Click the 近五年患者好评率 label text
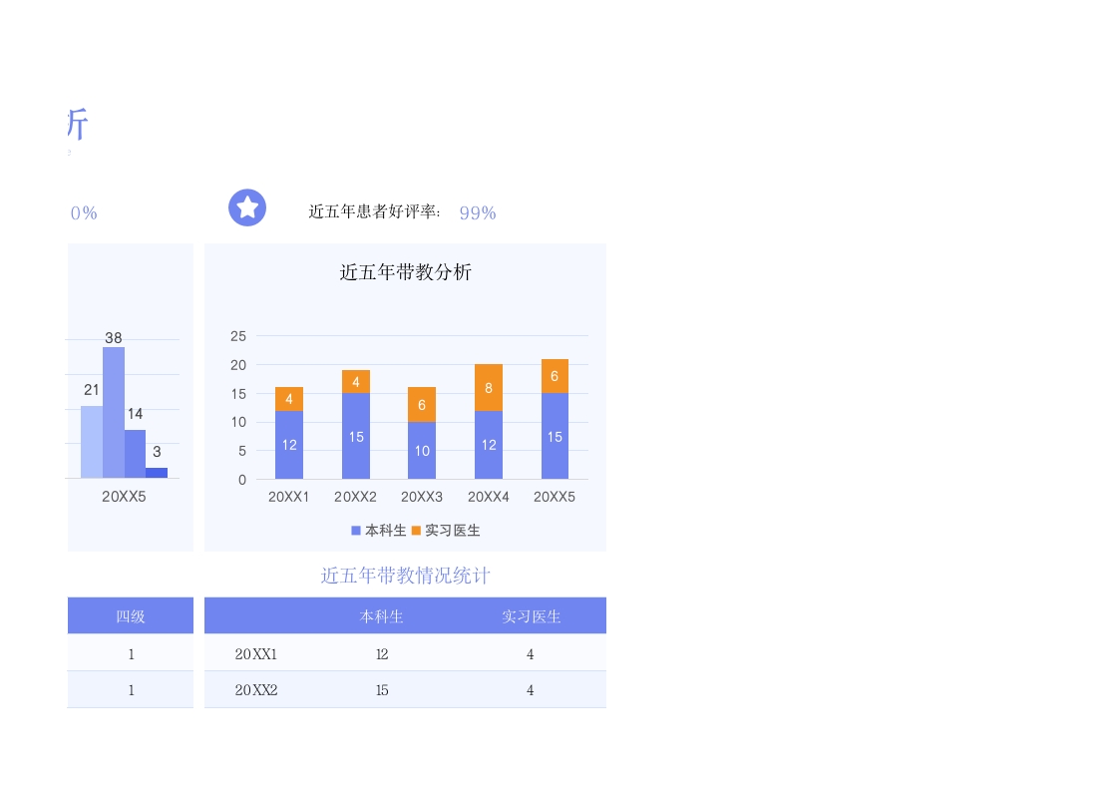 374,212
